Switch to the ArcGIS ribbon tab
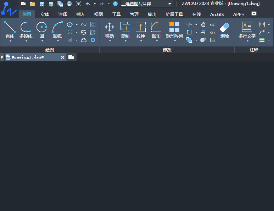 pos(217,14)
